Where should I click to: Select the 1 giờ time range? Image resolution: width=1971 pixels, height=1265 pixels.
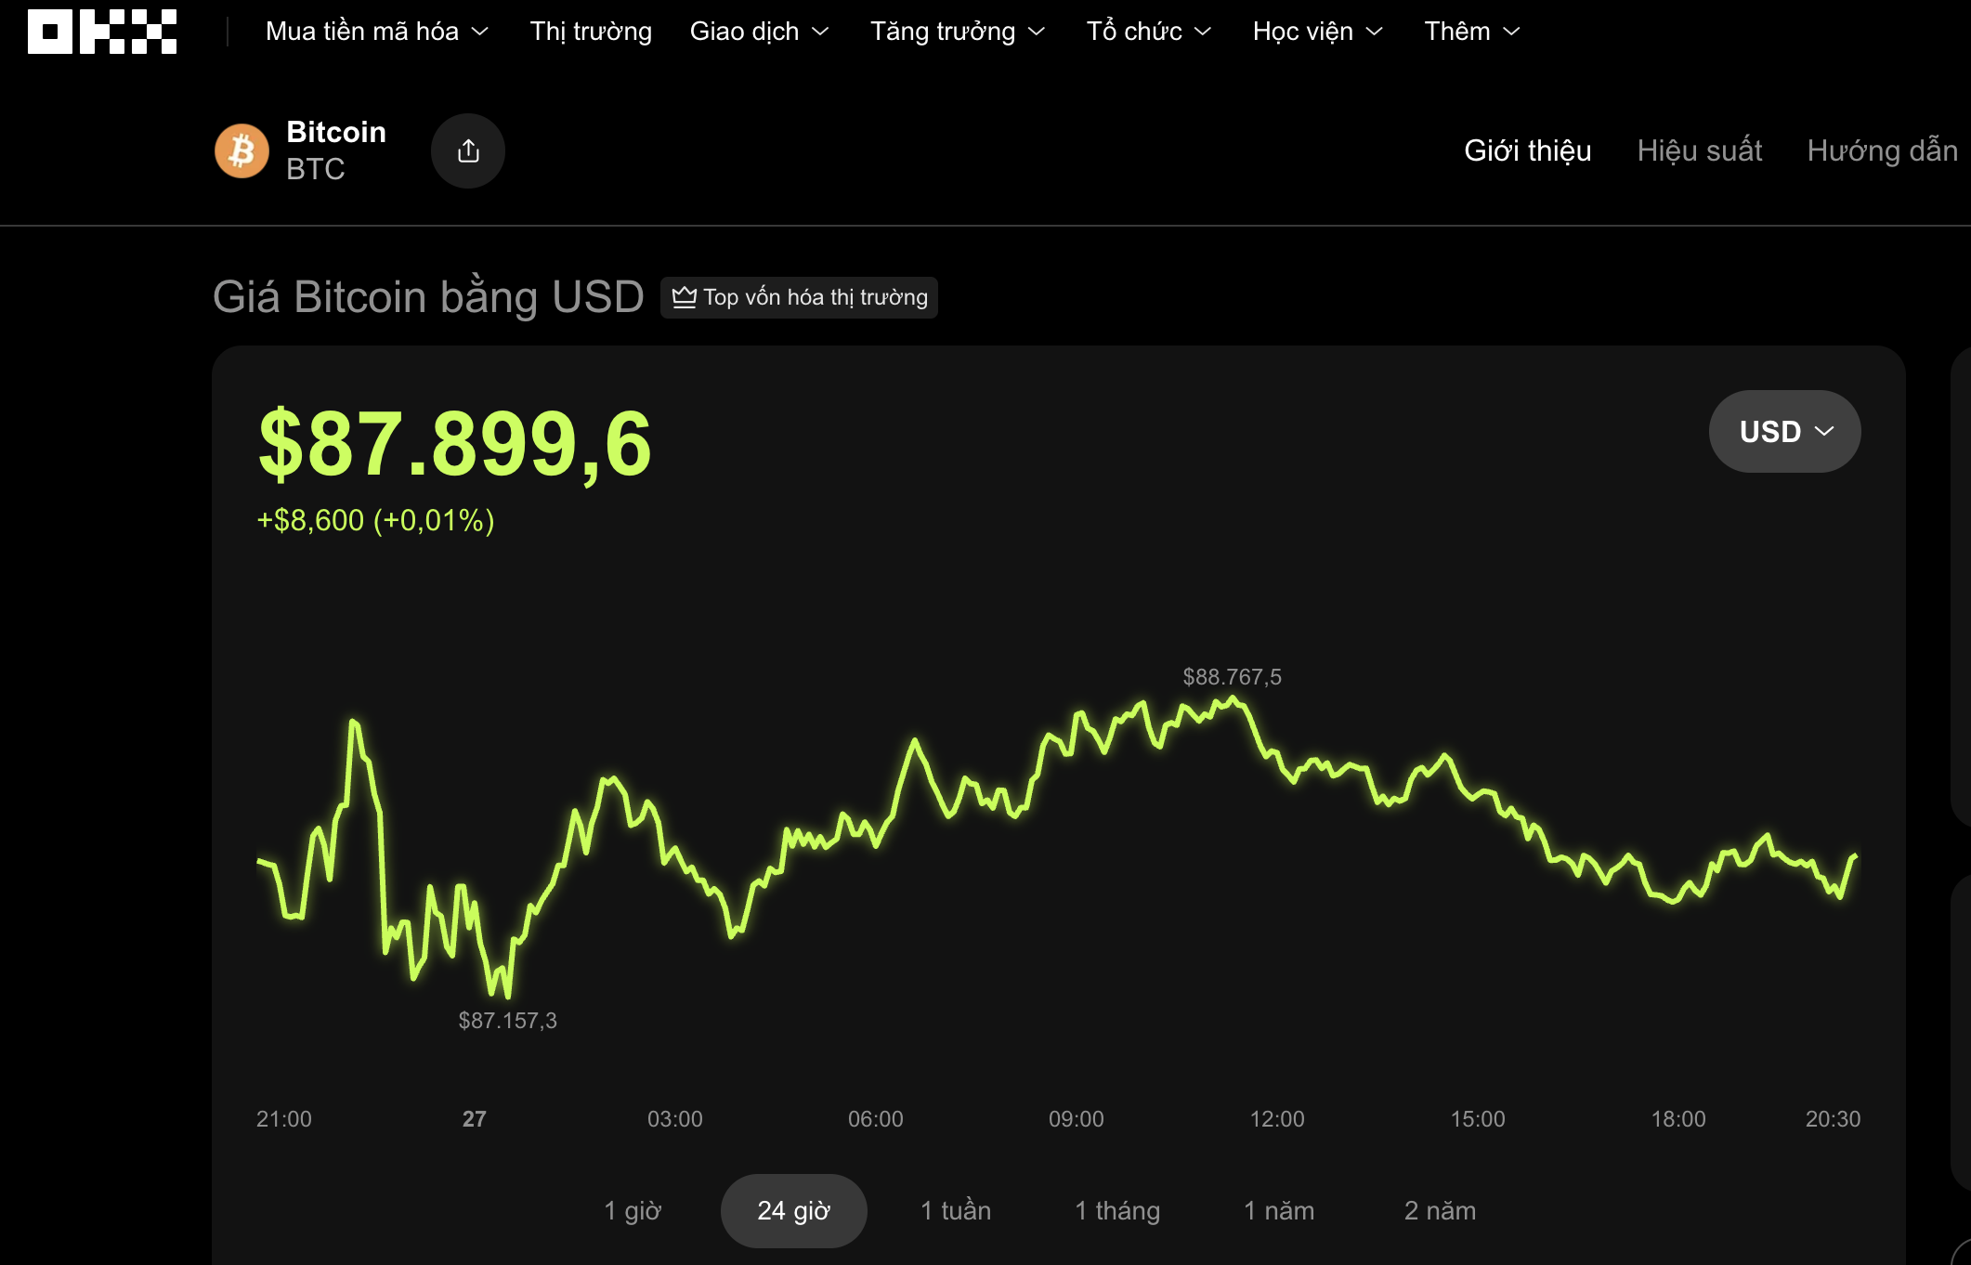click(634, 1210)
